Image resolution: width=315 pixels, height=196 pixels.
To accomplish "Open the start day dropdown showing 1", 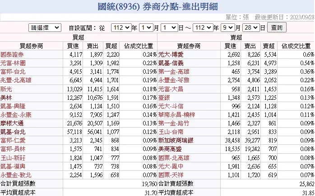I will 169,27.
